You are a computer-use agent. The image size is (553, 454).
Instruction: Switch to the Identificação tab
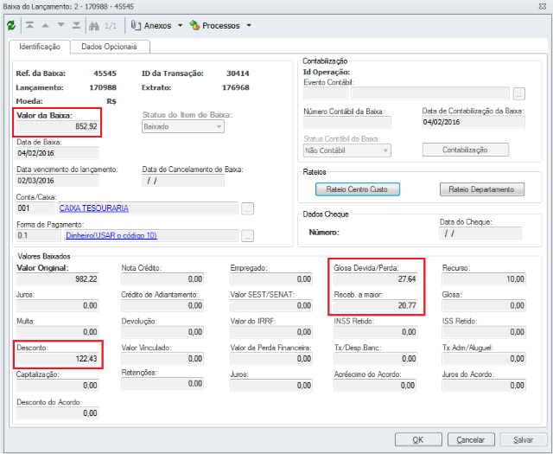tap(40, 47)
